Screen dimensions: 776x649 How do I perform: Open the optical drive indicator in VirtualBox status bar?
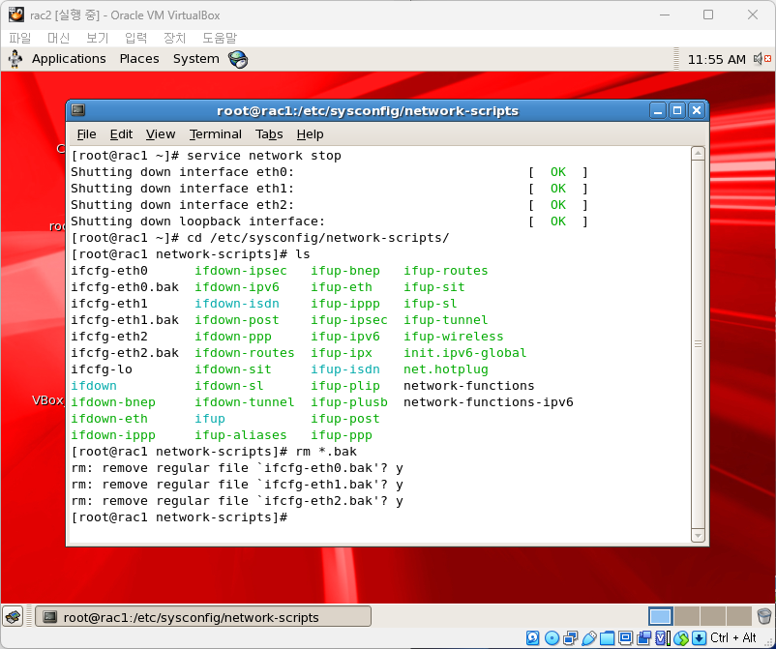552,638
